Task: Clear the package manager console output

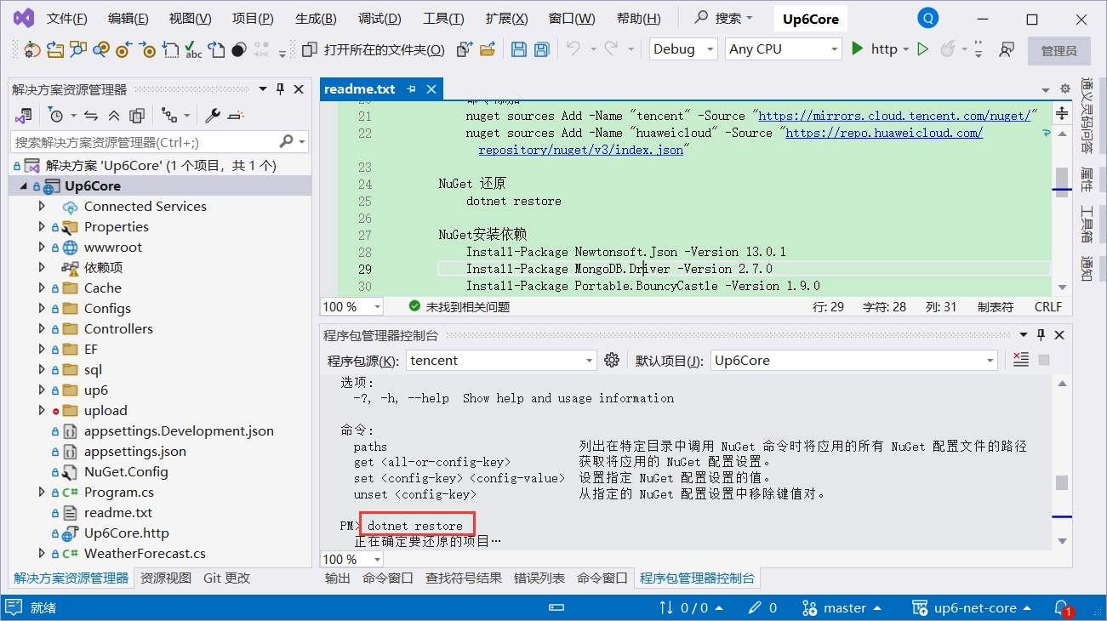Action: pos(1021,360)
